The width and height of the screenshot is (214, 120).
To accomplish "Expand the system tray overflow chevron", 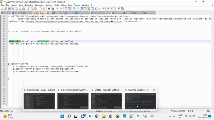I will 170,116.
